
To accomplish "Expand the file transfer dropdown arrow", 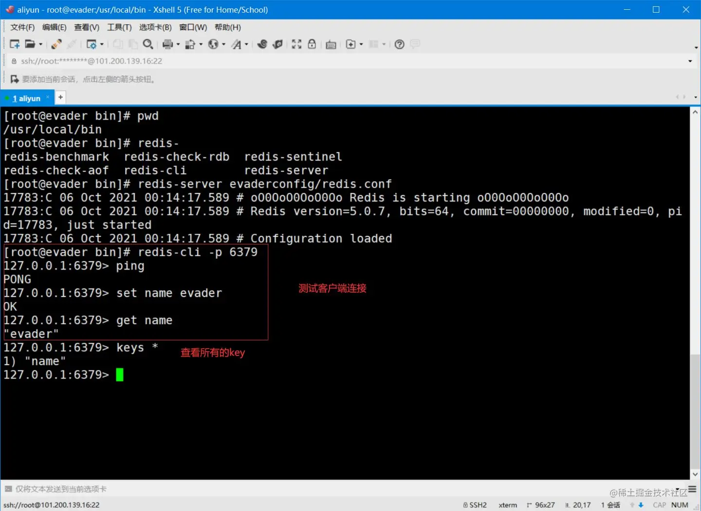I will (201, 44).
